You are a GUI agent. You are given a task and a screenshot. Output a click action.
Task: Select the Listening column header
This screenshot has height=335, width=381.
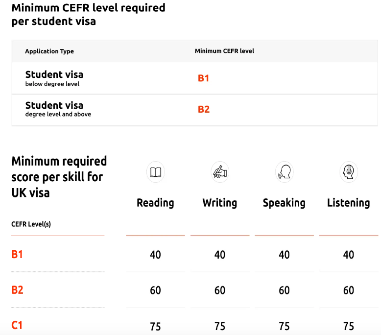click(x=348, y=203)
